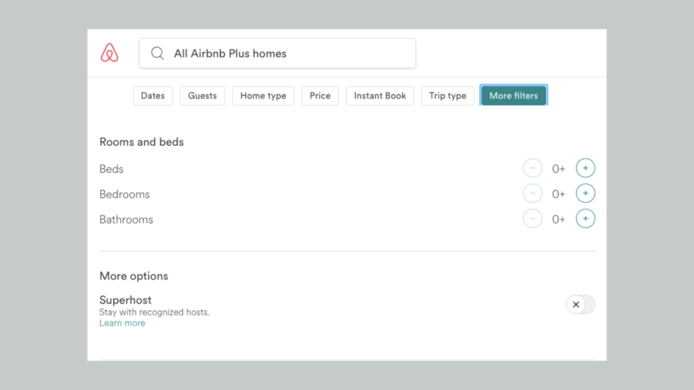Click the Superhost option heading

(x=125, y=300)
